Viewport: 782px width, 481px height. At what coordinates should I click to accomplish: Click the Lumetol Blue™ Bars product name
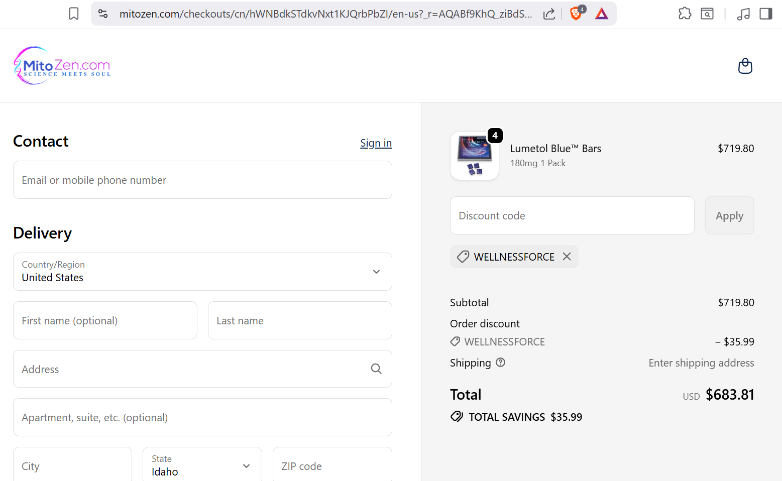(555, 149)
